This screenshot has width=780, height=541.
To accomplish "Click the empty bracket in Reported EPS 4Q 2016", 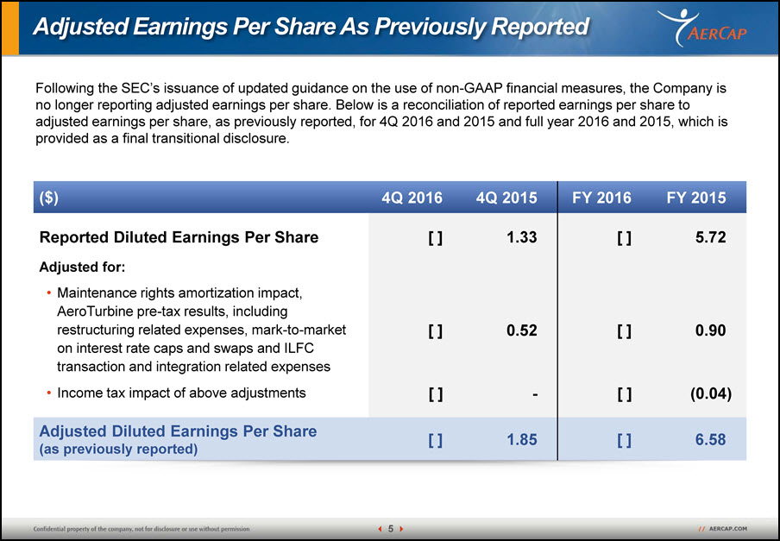I will (435, 237).
